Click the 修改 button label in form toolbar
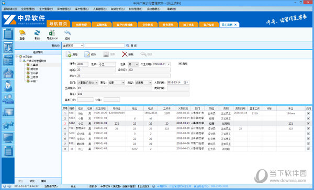314x190 pixels. [93, 54]
